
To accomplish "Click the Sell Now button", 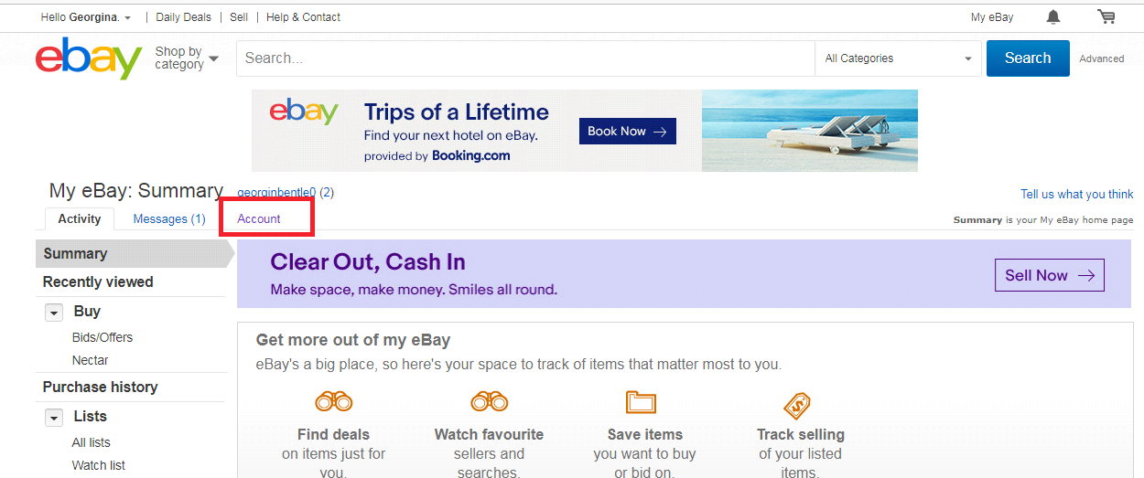I will 1049,275.
